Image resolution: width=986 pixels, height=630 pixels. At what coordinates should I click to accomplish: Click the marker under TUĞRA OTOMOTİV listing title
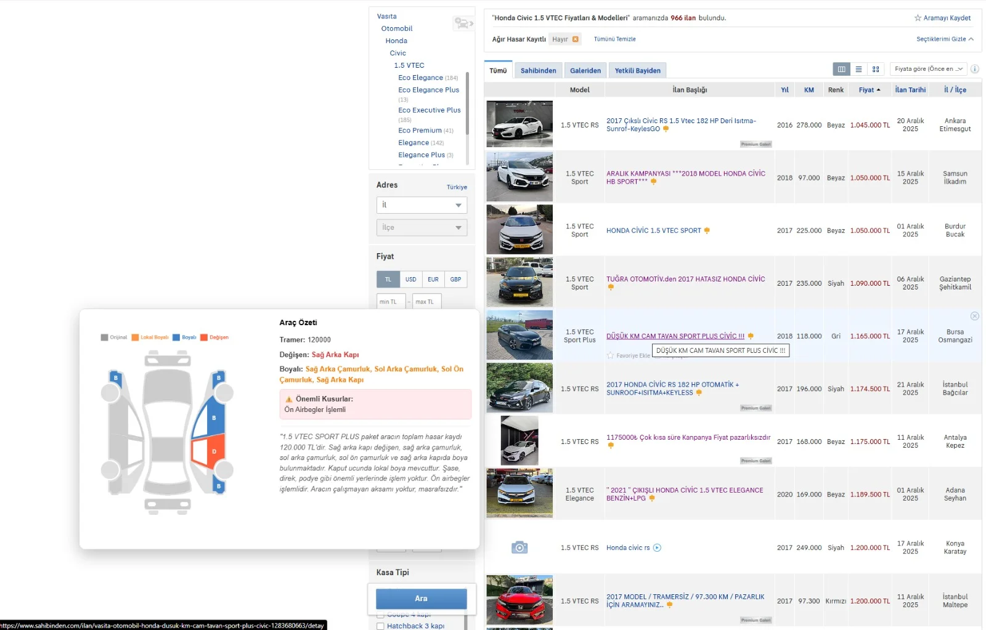[x=611, y=287]
